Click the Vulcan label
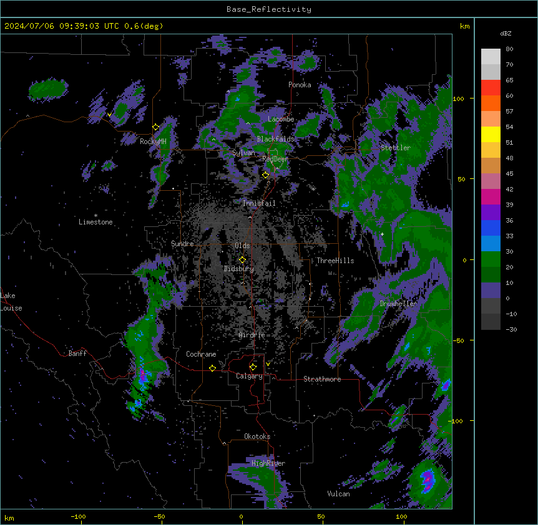This screenshot has height=525, width=538. tap(338, 494)
